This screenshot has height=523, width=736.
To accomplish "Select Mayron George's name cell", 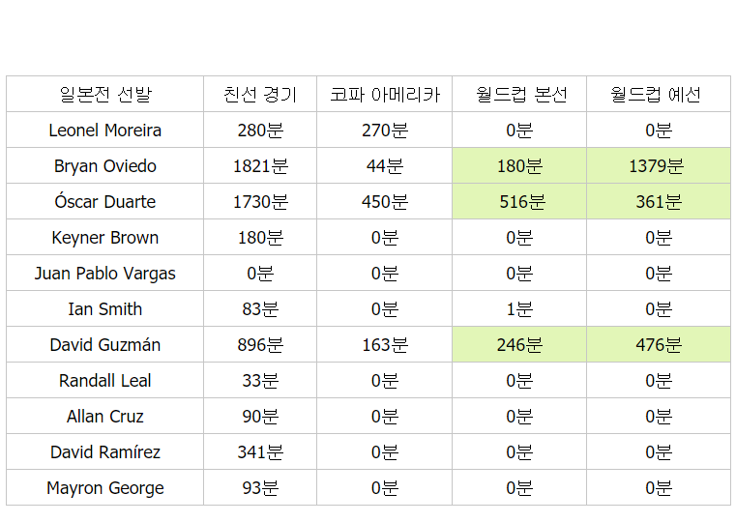I will 105,488.
